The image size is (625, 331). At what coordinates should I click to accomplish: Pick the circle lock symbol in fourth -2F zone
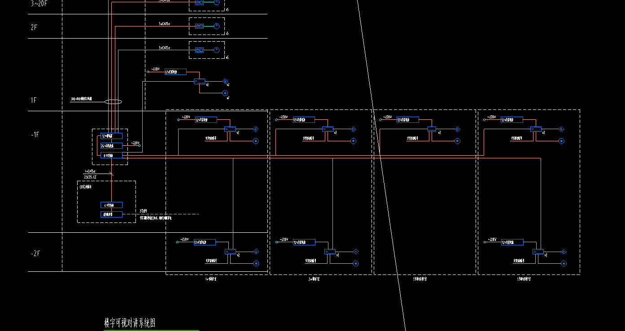tap(564, 263)
